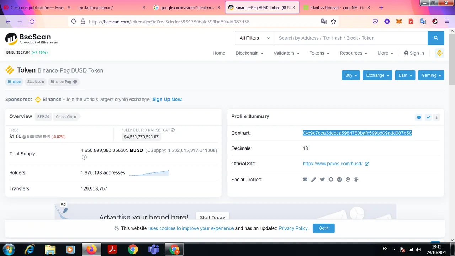Open the Telegram social profile icon
Image resolution: width=455 pixels, height=256 pixels.
pos(339,180)
